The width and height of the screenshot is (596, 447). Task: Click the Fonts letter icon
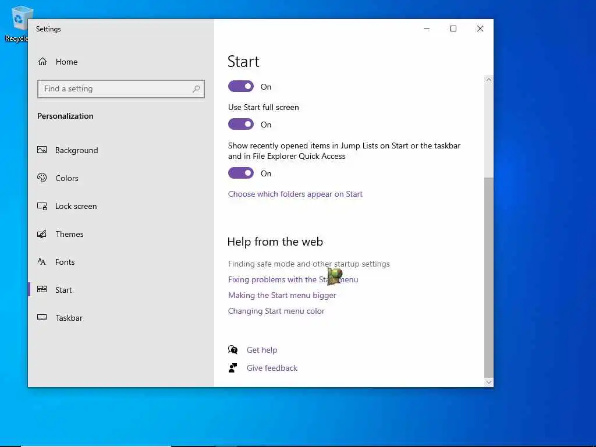pos(42,261)
